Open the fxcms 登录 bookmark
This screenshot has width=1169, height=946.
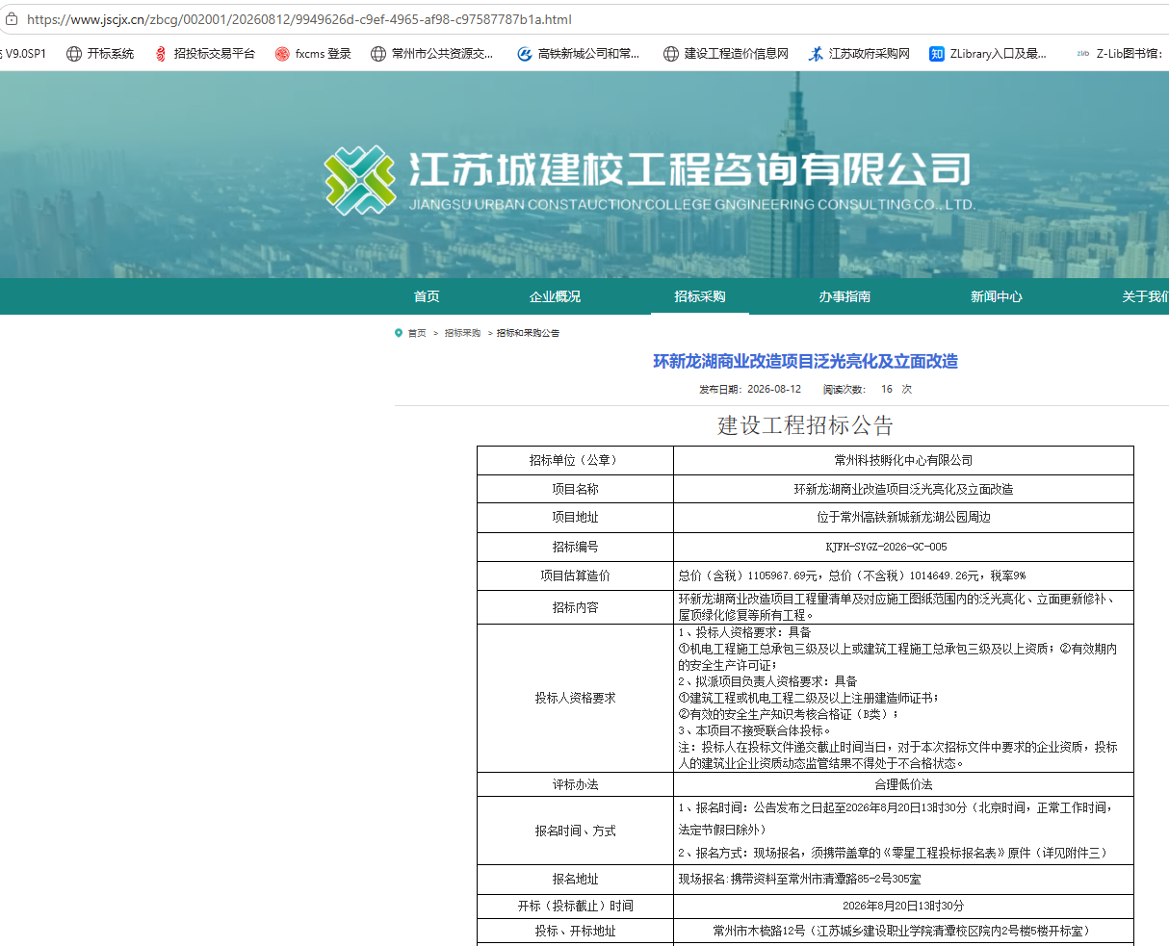pyautogui.click(x=313, y=54)
